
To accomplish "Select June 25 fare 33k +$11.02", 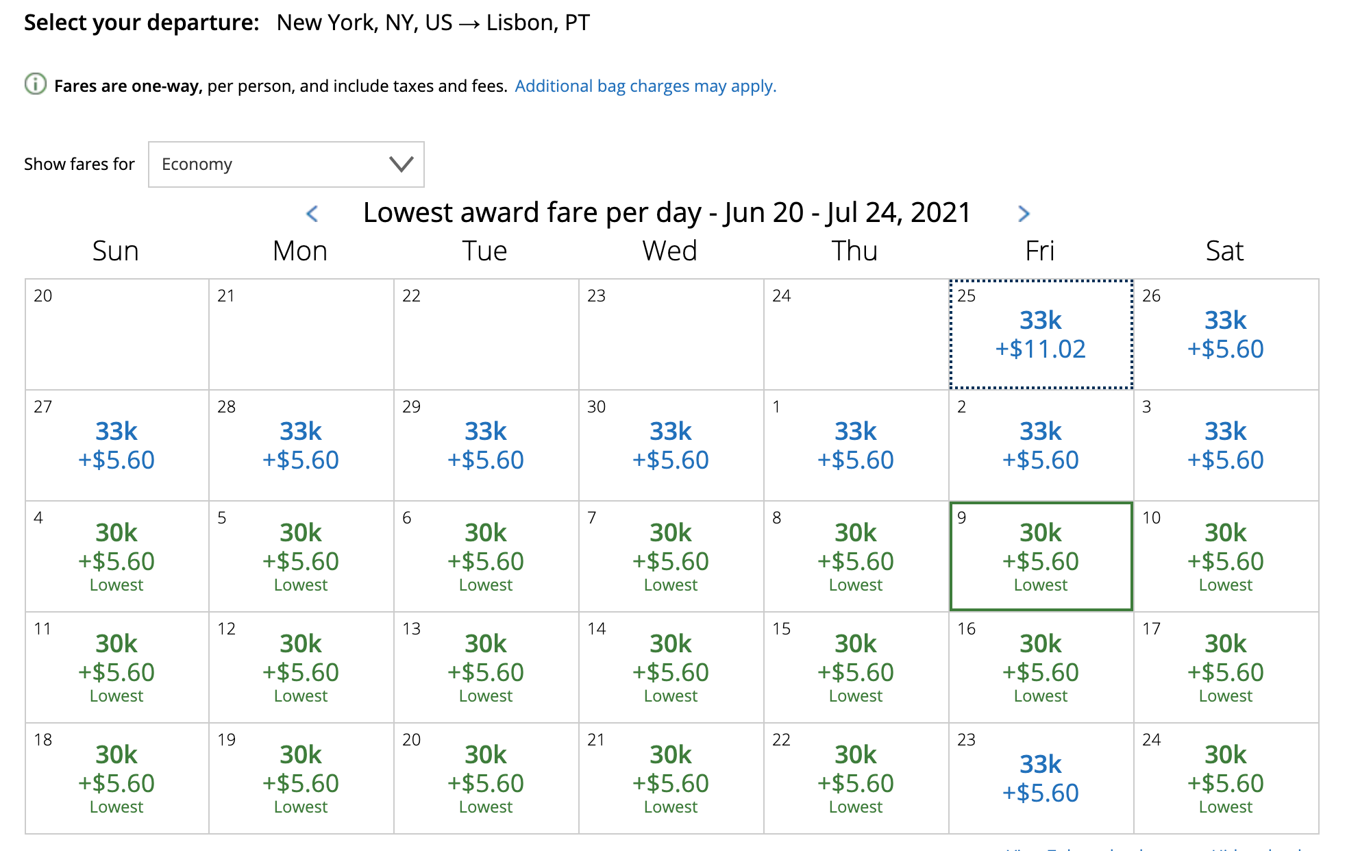I will pos(1041,334).
